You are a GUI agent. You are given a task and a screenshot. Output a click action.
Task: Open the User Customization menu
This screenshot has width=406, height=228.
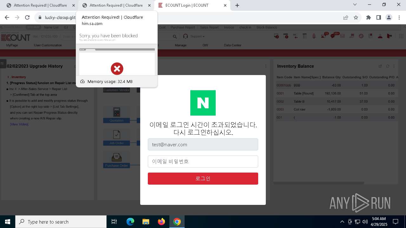tap(48, 45)
